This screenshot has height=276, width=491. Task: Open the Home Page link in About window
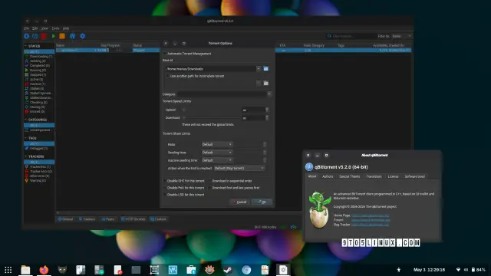[370, 215]
